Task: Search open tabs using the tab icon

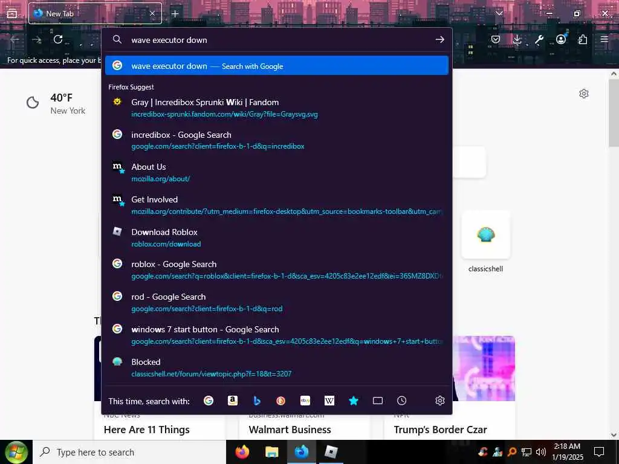Action: point(377,401)
